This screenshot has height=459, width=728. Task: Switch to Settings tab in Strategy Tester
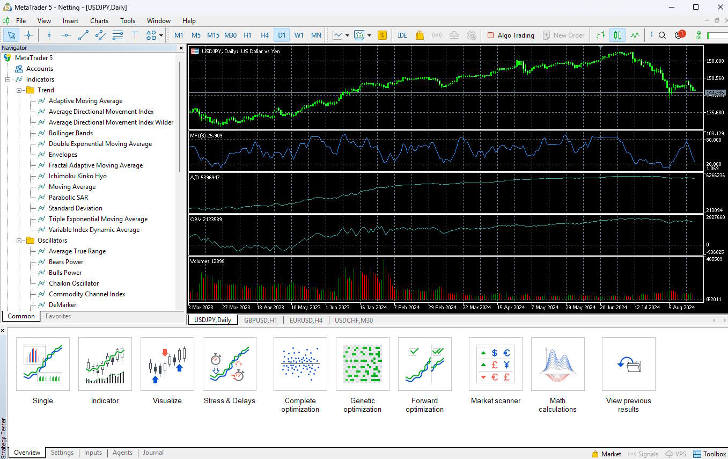[x=62, y=453]
